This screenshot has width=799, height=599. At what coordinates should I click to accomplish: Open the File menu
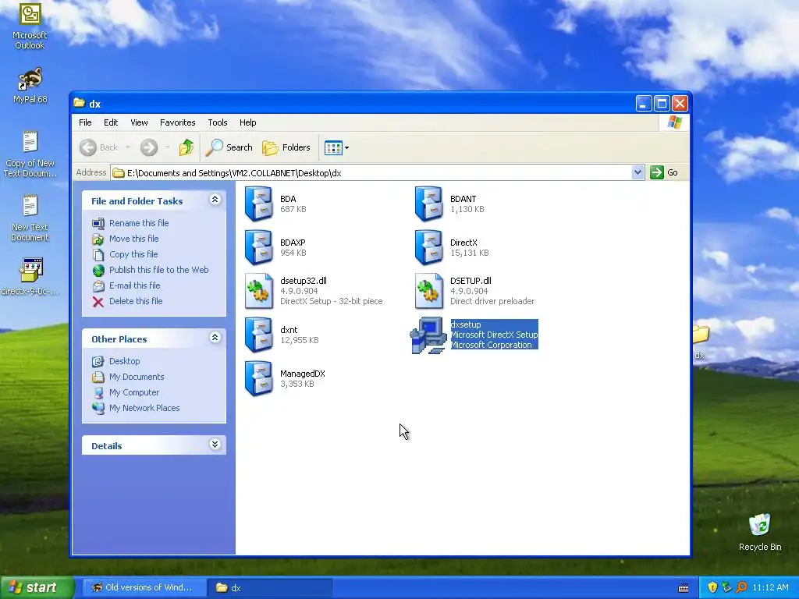pos(85,122)
